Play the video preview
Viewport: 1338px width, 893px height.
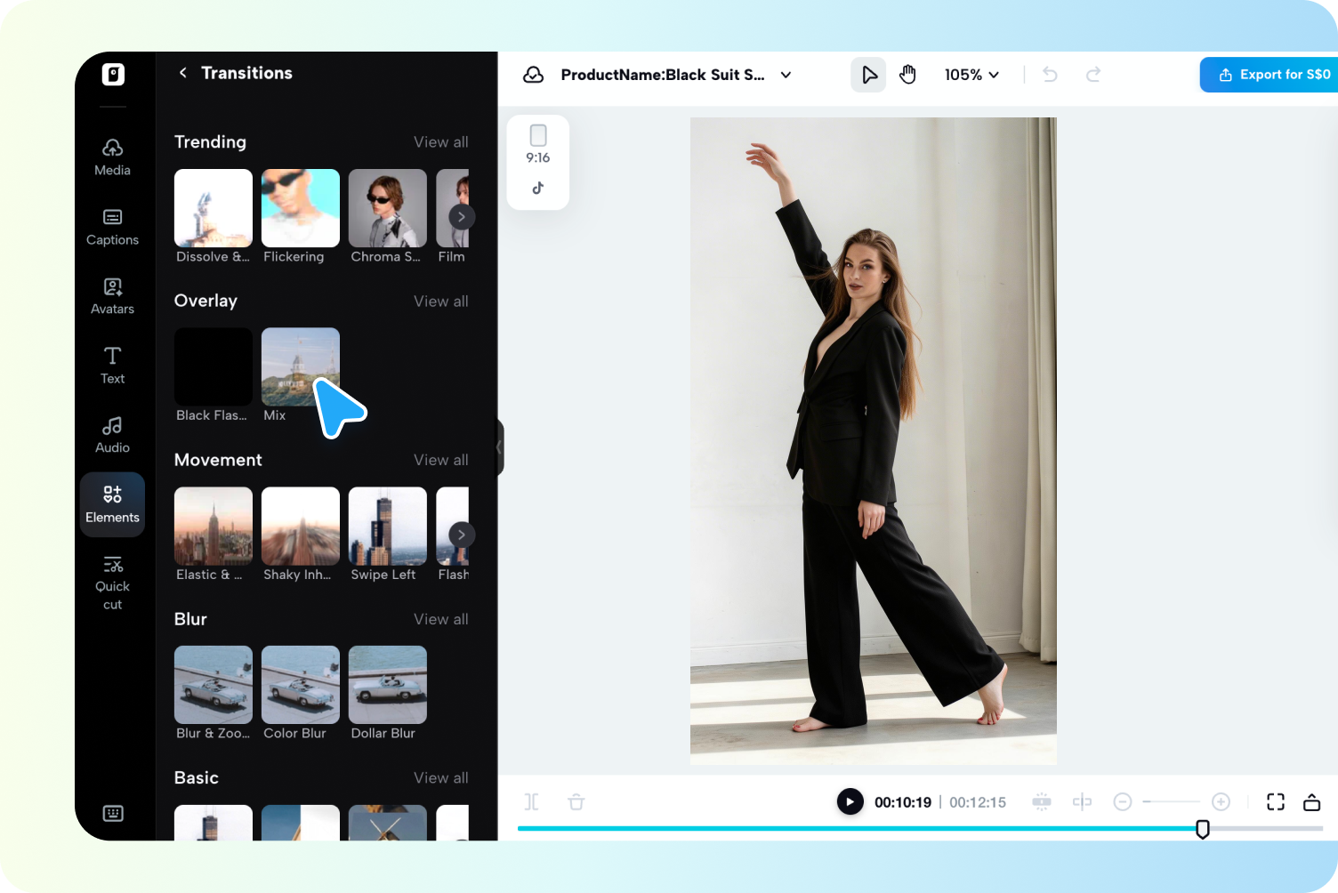click(x=850, y=801)
